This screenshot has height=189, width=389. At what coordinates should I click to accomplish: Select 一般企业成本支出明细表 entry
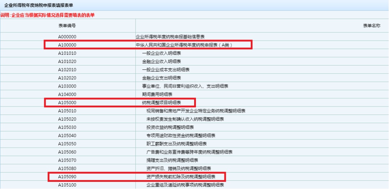click(166, 69)
